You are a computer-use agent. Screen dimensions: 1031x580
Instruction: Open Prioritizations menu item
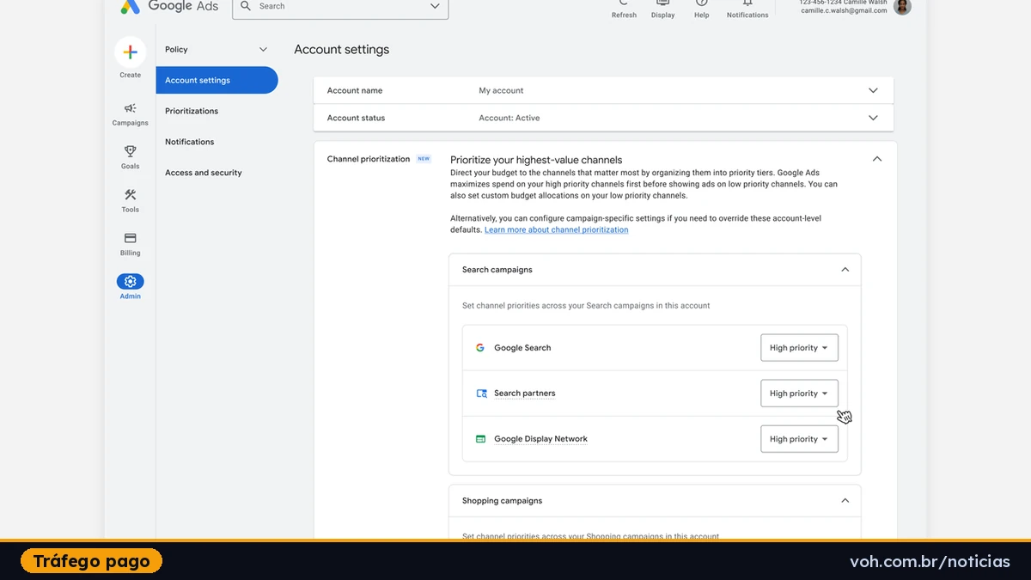[192, 111]
